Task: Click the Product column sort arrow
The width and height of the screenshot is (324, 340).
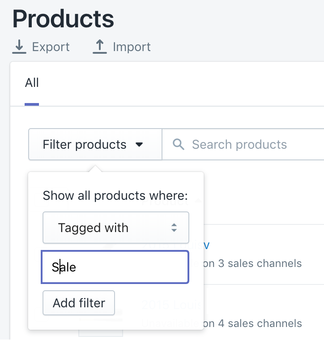Action: click(x=197, y=201)
